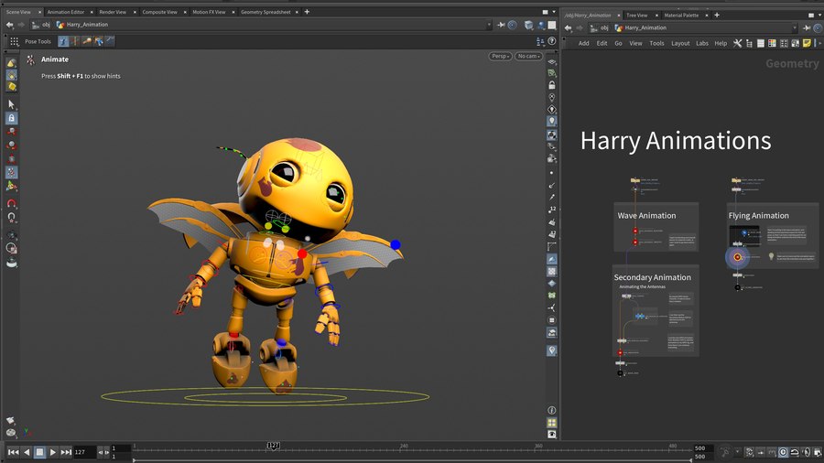Jump to the first frame

13,452
